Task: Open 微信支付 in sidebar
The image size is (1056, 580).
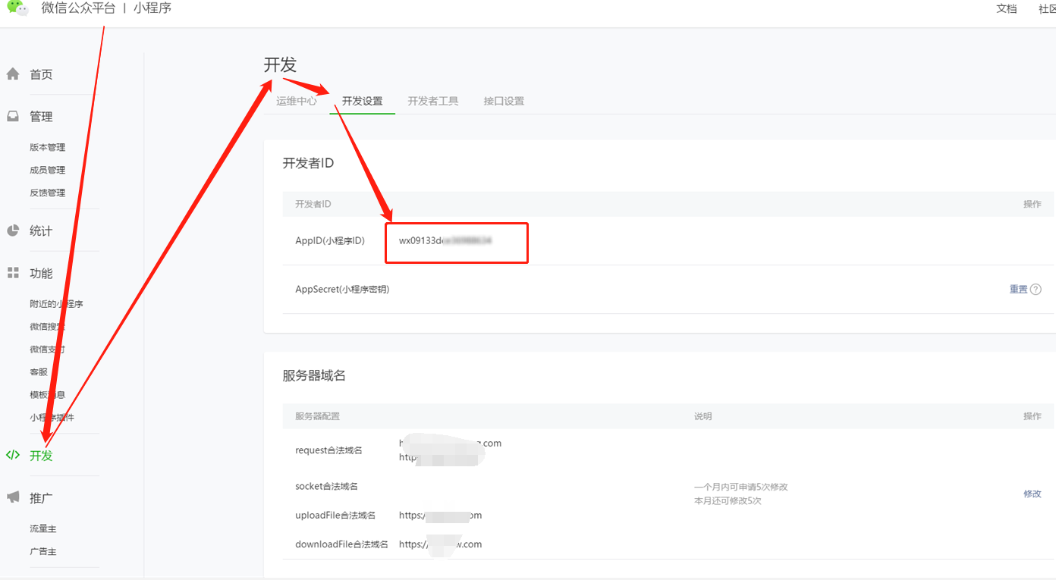Action: tap(48, 350)
